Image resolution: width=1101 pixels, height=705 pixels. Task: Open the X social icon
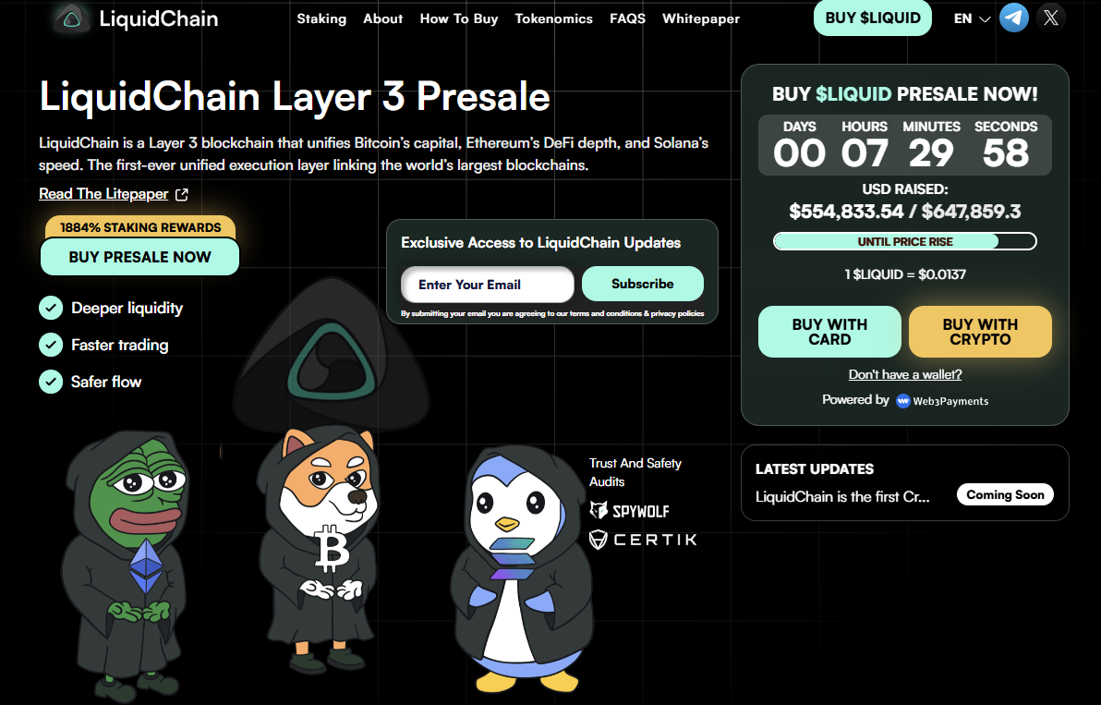click(1050, 18)
